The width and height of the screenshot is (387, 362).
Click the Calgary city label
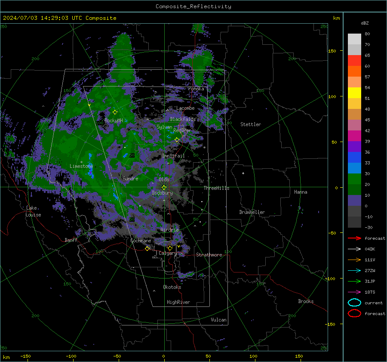pos(168,253)
